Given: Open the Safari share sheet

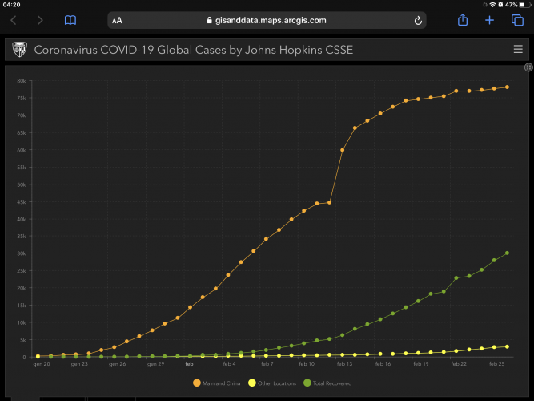Looking at the screenshot, I should tap(462, 20).
